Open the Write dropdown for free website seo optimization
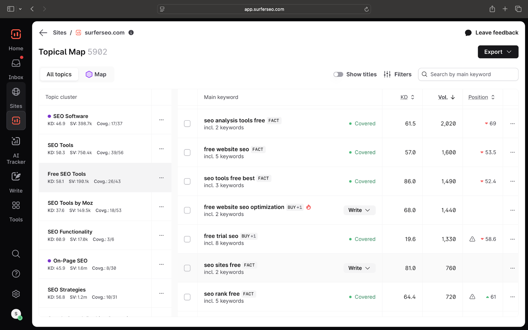This screenshot has width=528, height=330. tap(359, 210)
